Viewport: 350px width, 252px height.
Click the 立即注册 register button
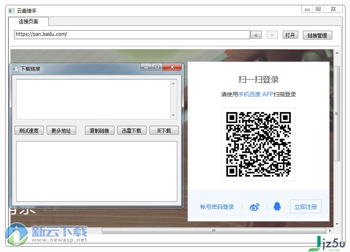point(306,207)
